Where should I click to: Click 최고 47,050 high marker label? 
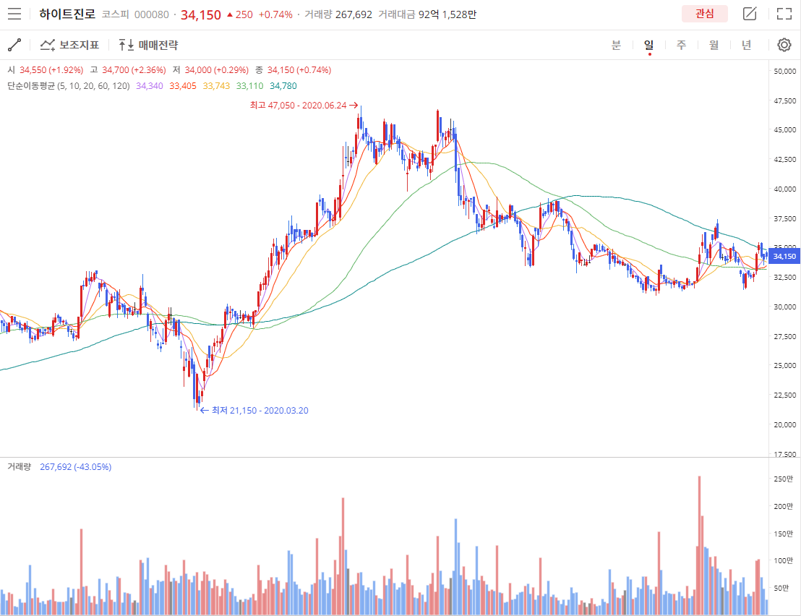[x=304, y=106]
